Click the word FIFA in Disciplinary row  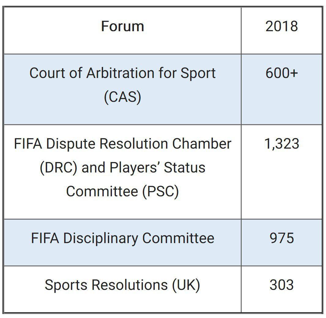(45, 238)
